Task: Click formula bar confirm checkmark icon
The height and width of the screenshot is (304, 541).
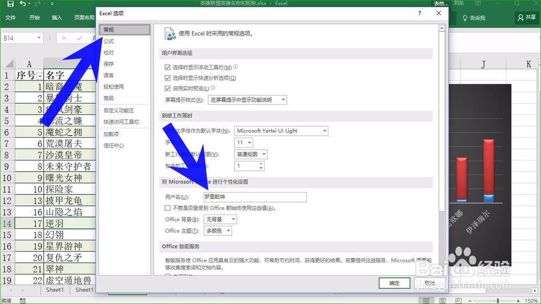Action: 80,38
